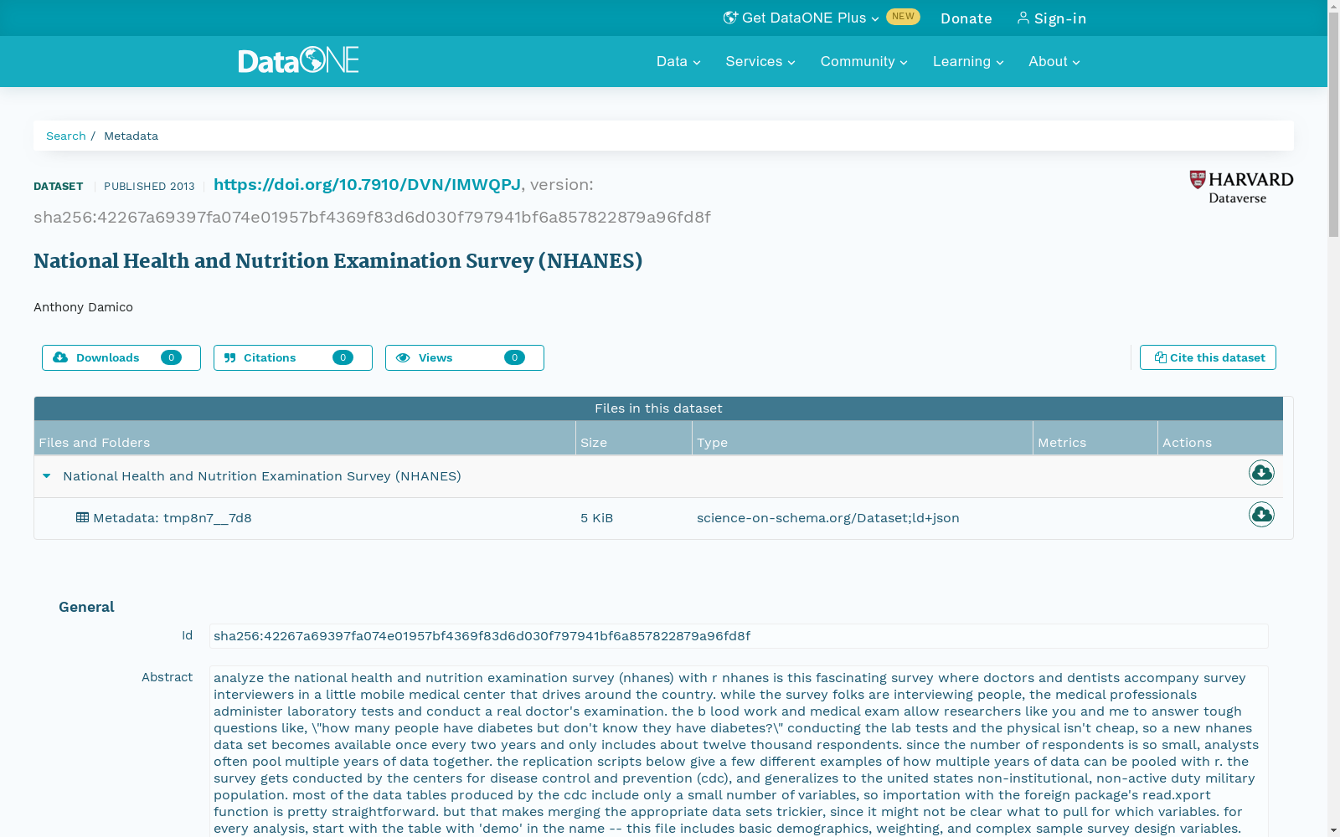This screenshot has height=837, width=1340.
Task: Click the Id field sha256 value
Action: [x=739, y=636]
